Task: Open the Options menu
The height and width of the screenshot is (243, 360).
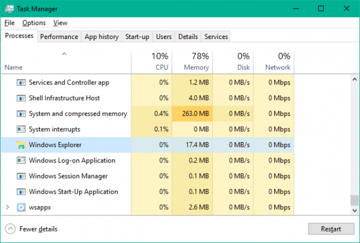Action: [x=34, y=23]
